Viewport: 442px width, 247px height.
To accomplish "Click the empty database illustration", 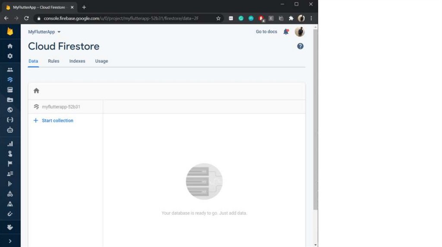I will click(204, 182).
